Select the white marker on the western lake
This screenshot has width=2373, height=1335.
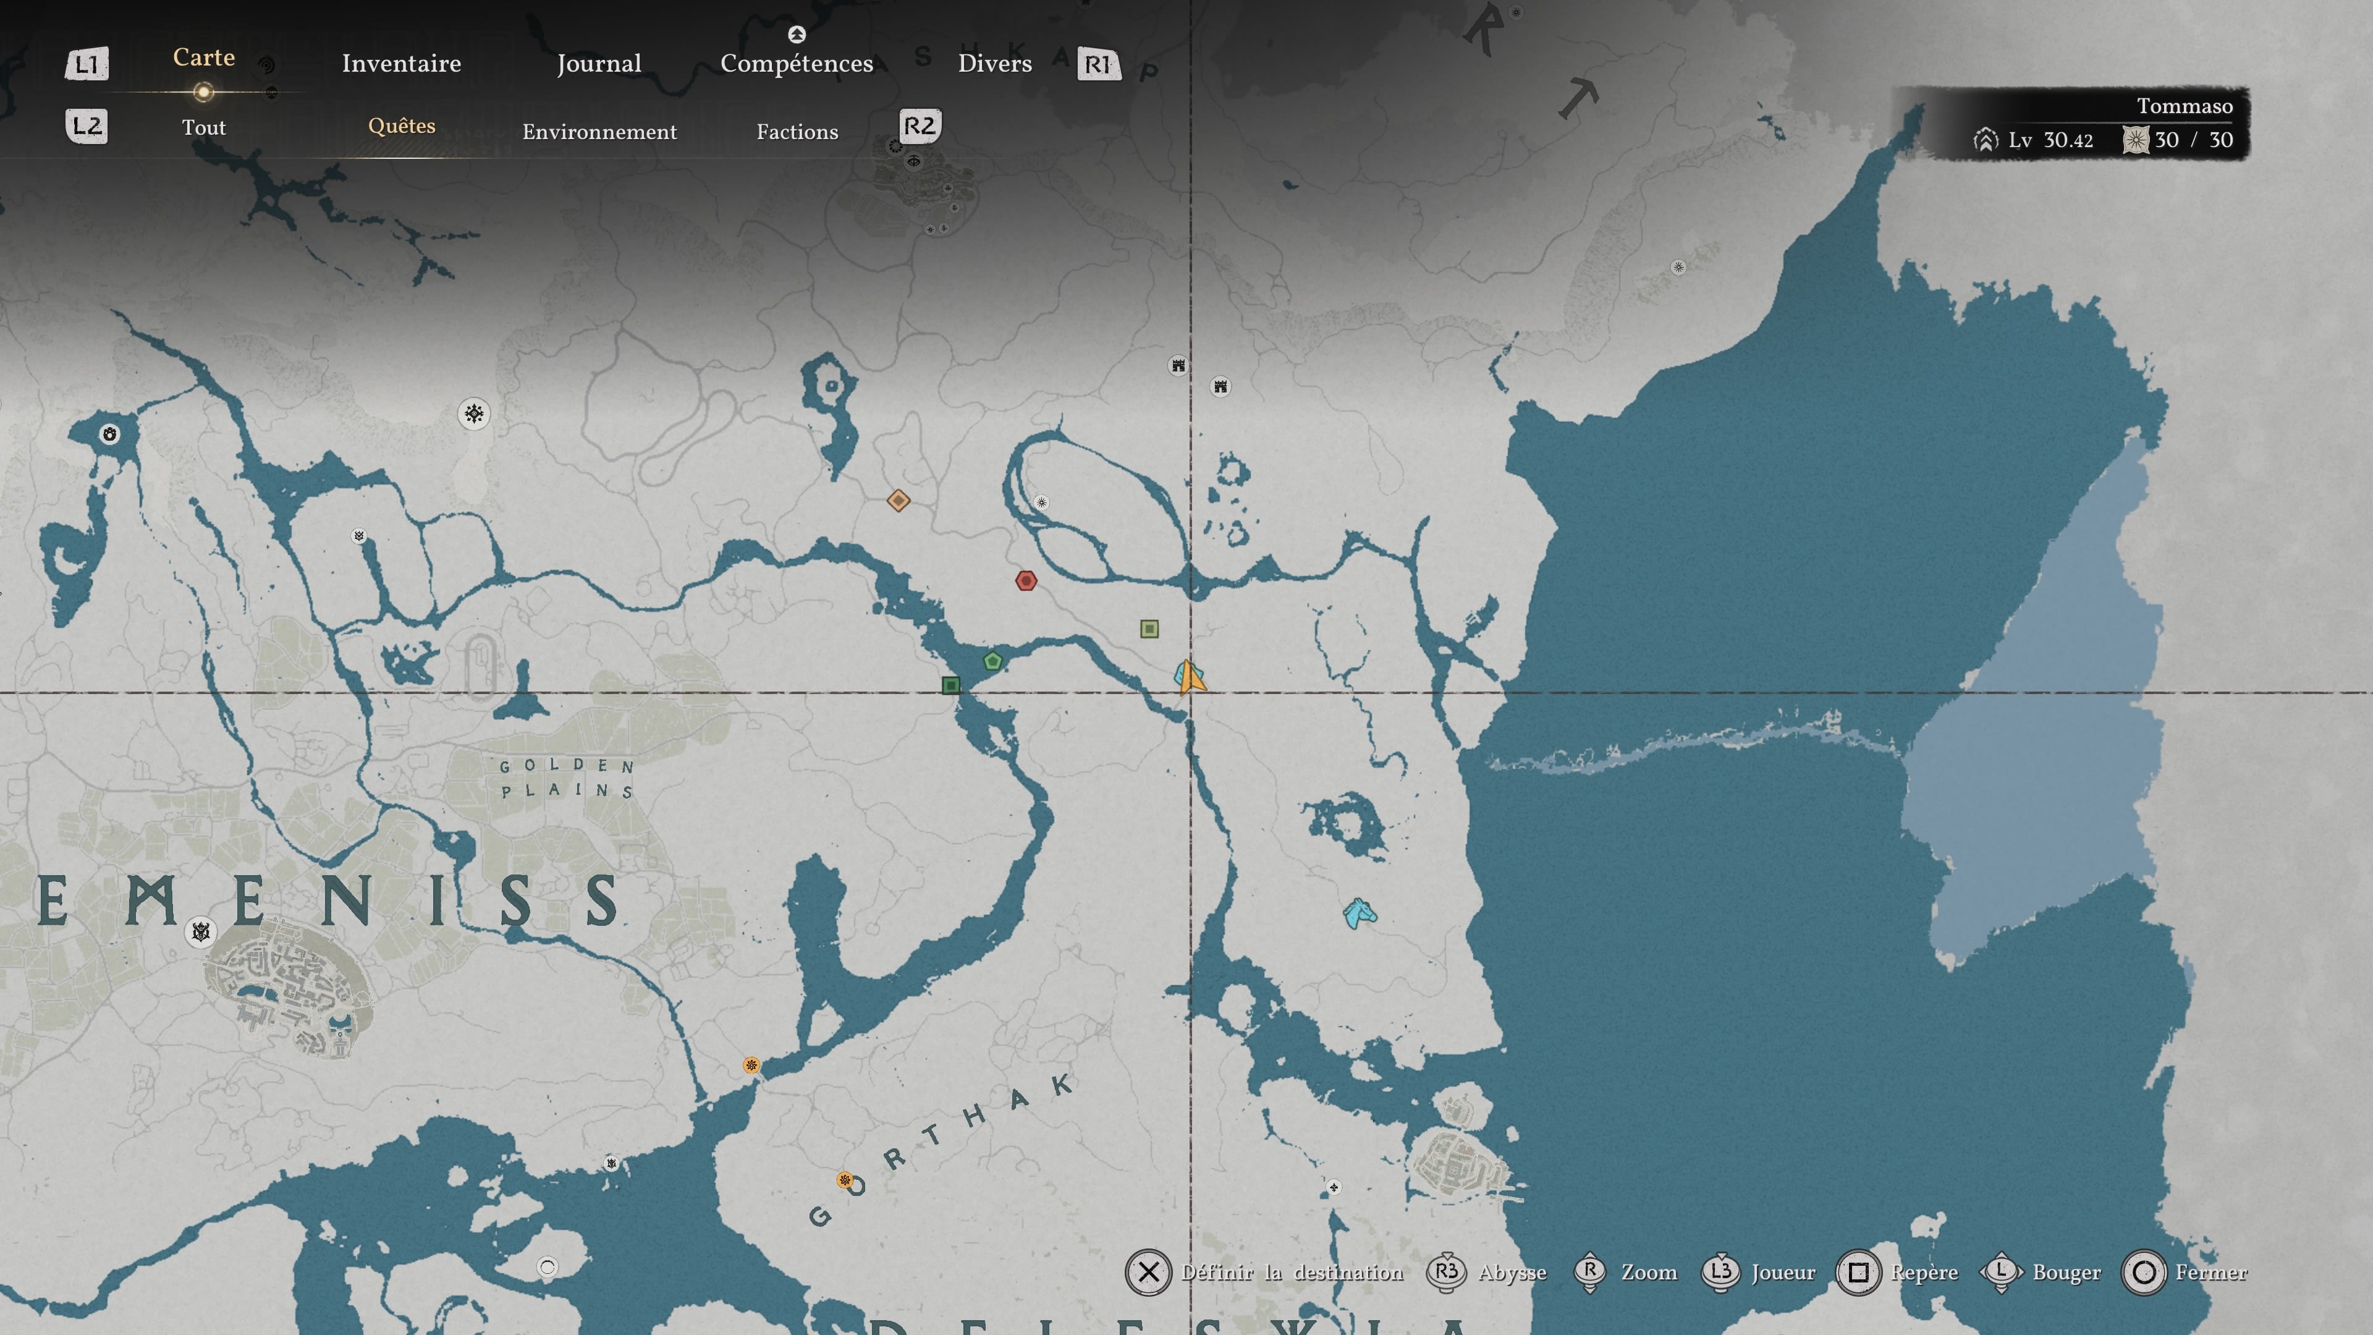pos(109,434)
